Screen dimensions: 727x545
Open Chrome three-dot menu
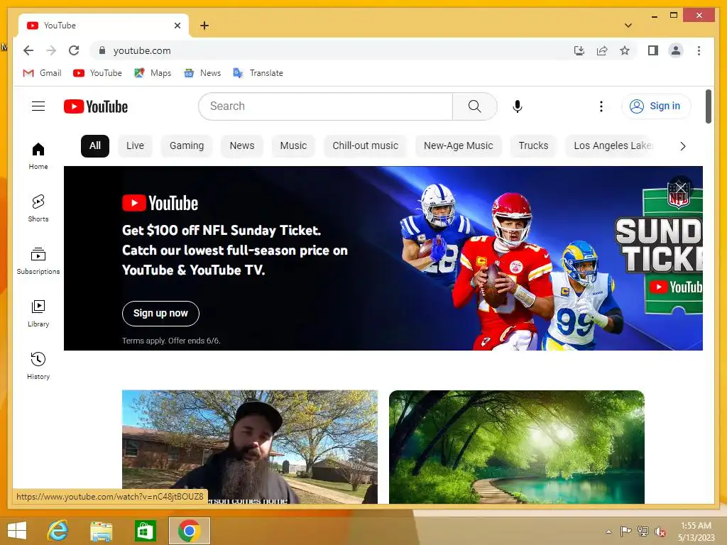(x=699, y=50)
